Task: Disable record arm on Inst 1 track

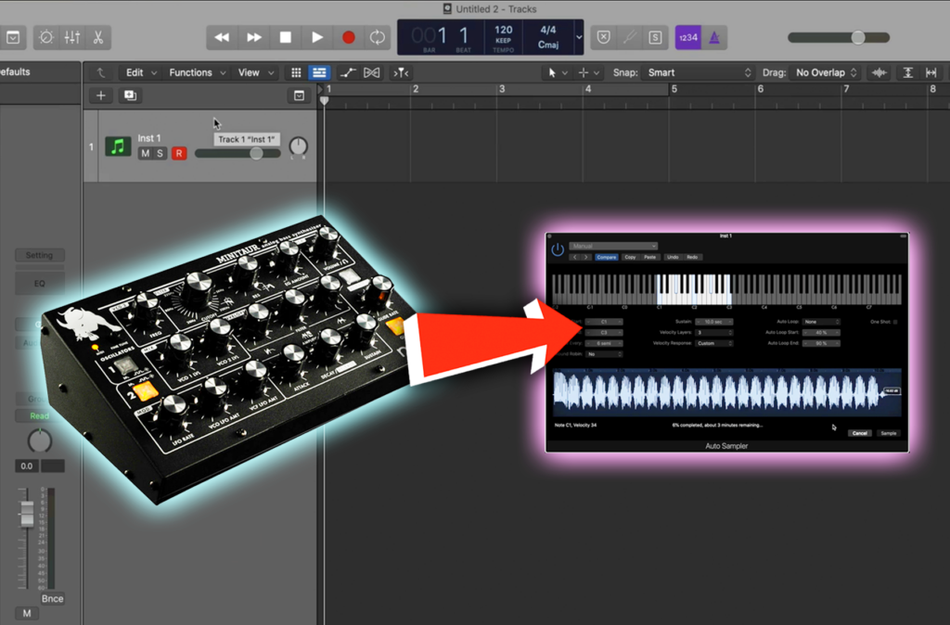Action: click(178, 153)
